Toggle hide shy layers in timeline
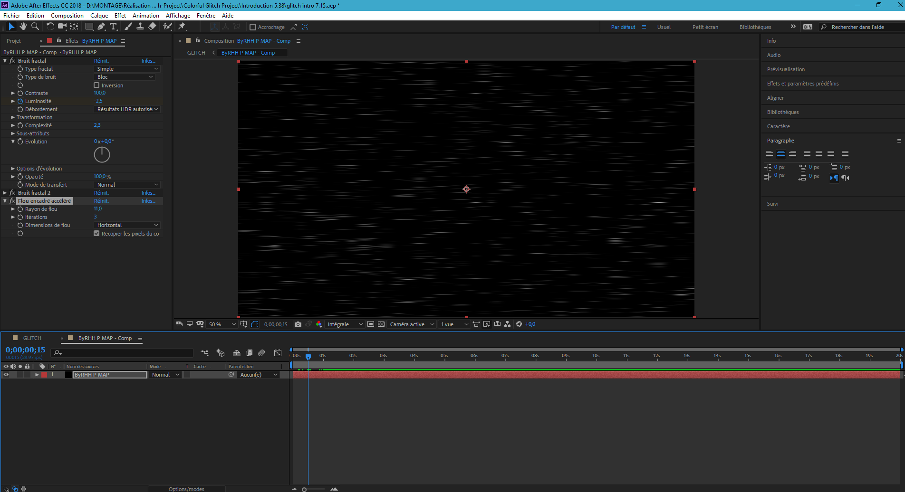The width and height of the screenshot is (905, 492). coord(236,353)
